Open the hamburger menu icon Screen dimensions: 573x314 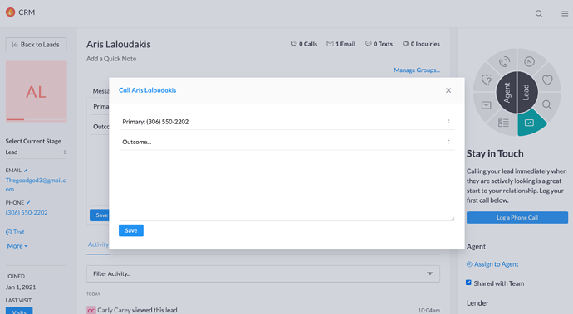tap(565, 13)
